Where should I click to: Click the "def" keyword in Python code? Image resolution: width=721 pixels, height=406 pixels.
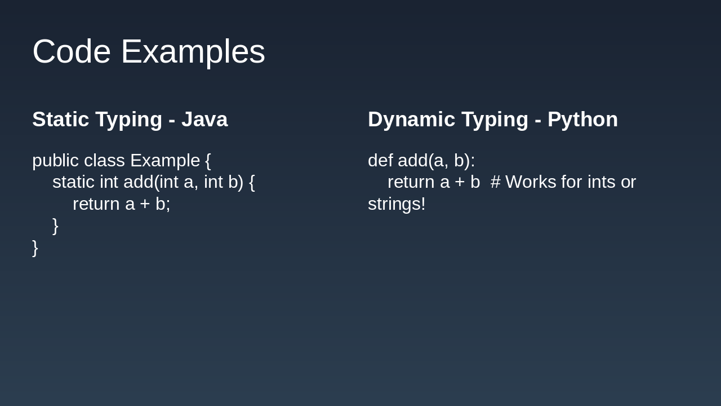(380, 161)
